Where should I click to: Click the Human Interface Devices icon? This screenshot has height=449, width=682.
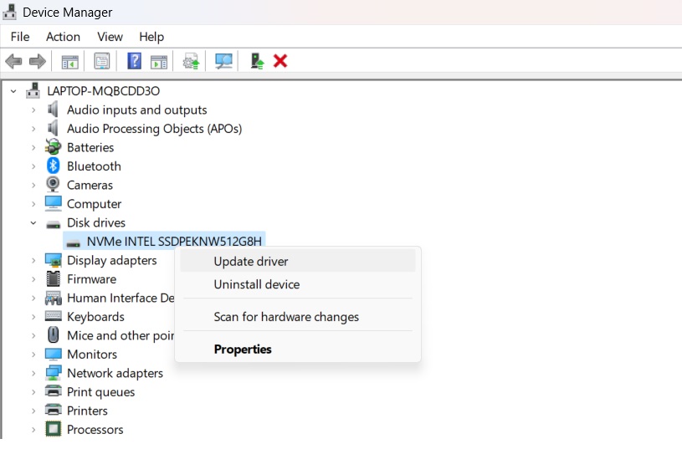(53, 298)
